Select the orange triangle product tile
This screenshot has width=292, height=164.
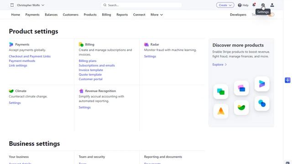(221, 111)
